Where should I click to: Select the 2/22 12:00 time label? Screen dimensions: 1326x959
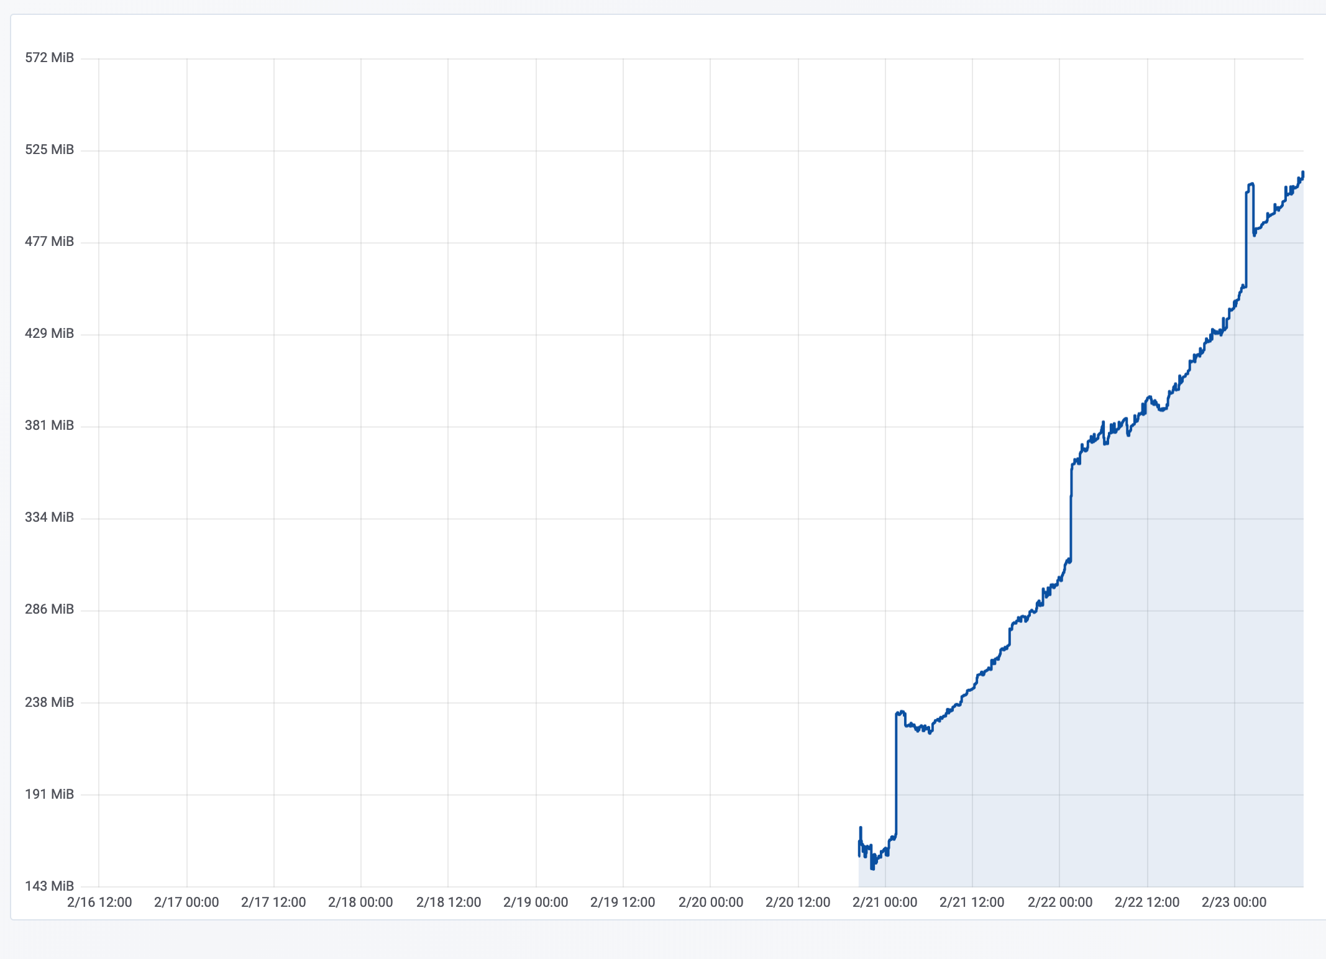(1147, 902)
